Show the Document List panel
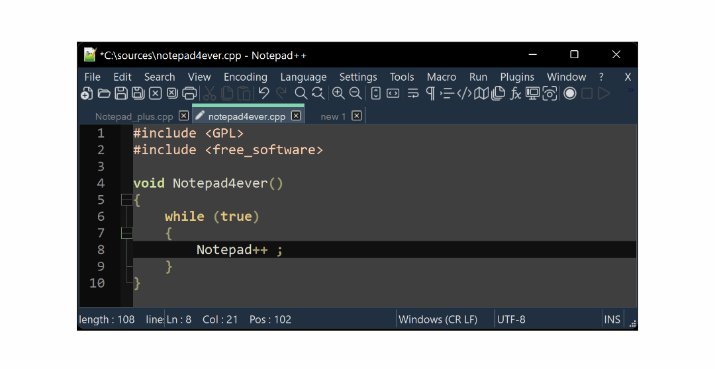The height and width of the screenshot is (369, 715). point(499,93)
